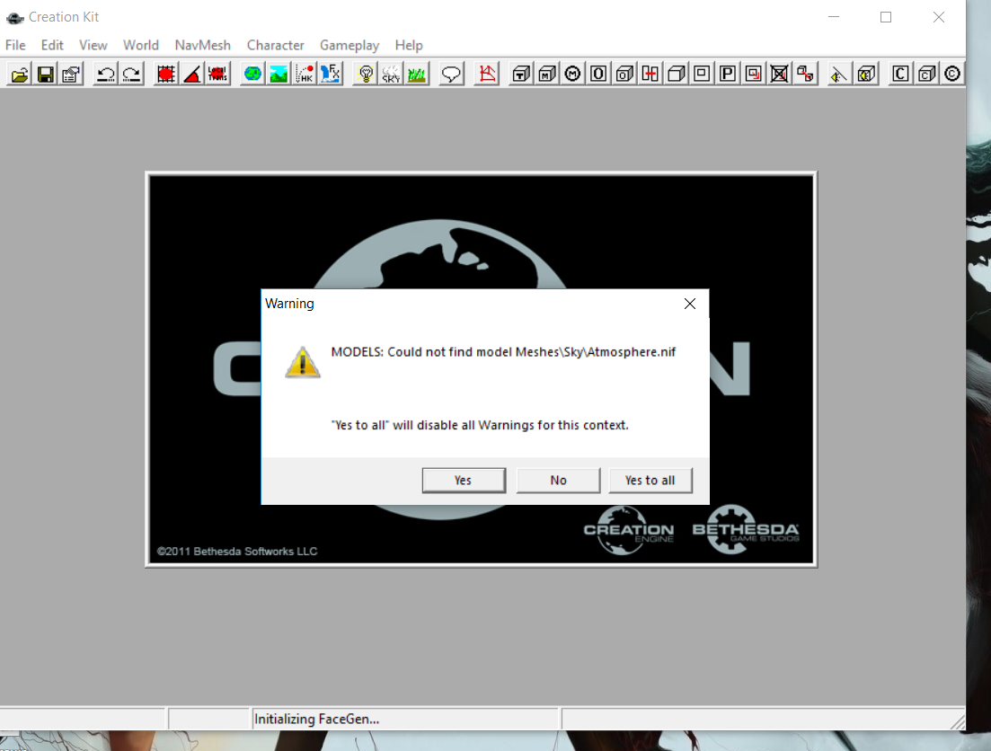The image size is (991, 751).
Task: Open the Gameplay menu
Action: [x=350, y=45]
